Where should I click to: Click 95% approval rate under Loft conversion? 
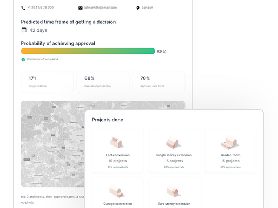(x=118, y=167)
